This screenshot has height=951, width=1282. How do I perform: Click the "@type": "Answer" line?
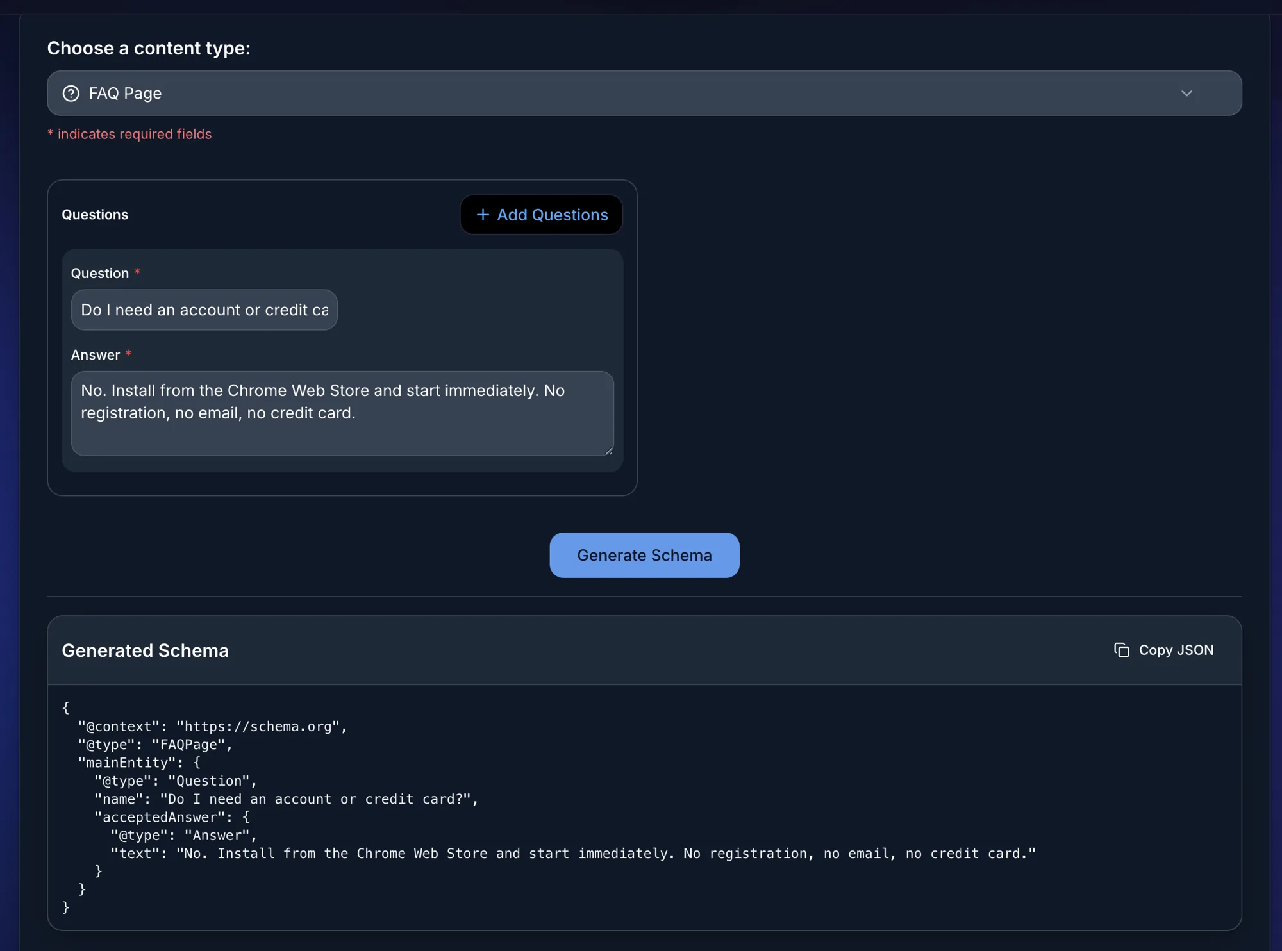(184, 836)
